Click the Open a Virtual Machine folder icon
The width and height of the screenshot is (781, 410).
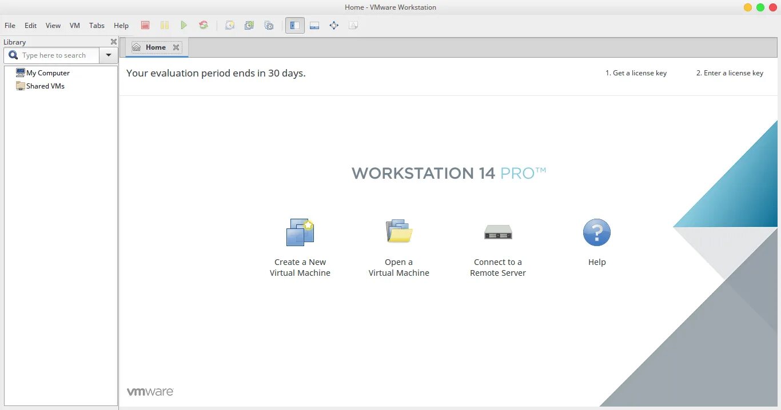tap(399, 231)
